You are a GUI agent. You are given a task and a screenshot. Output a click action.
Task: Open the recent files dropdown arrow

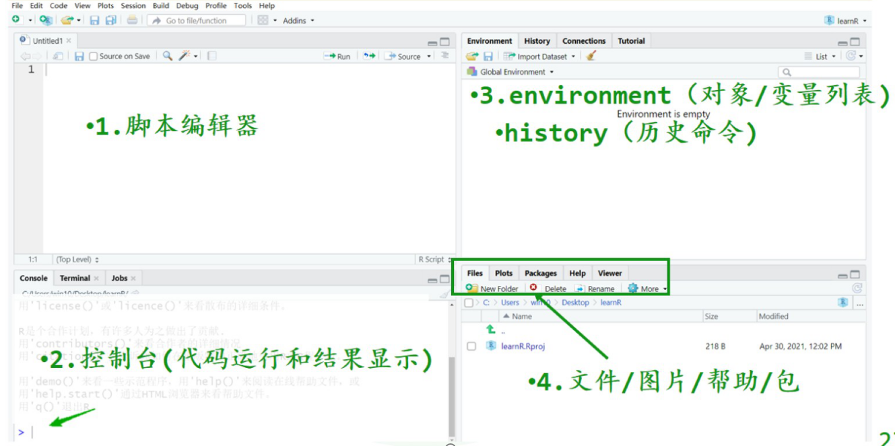(79, 21)
